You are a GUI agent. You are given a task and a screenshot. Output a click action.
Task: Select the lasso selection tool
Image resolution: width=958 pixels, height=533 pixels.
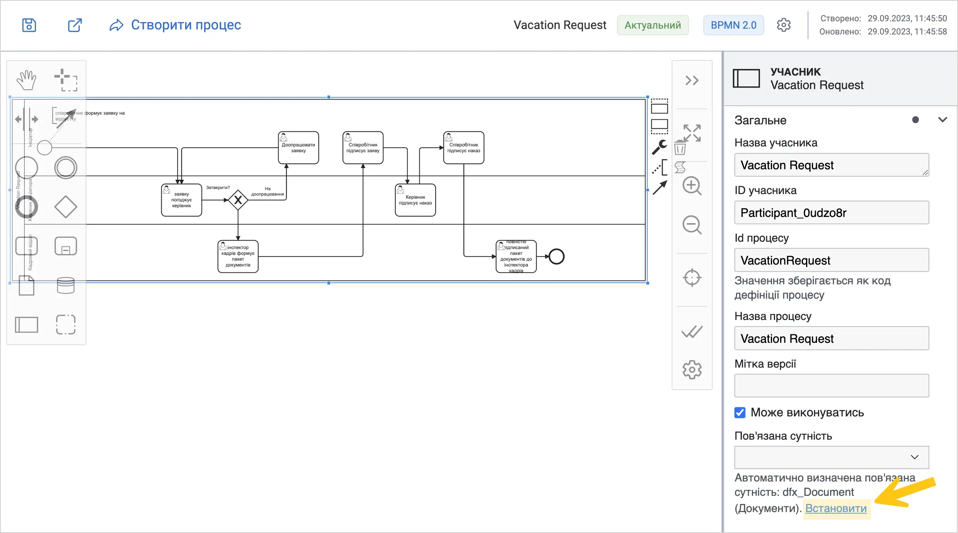[65, 80]
